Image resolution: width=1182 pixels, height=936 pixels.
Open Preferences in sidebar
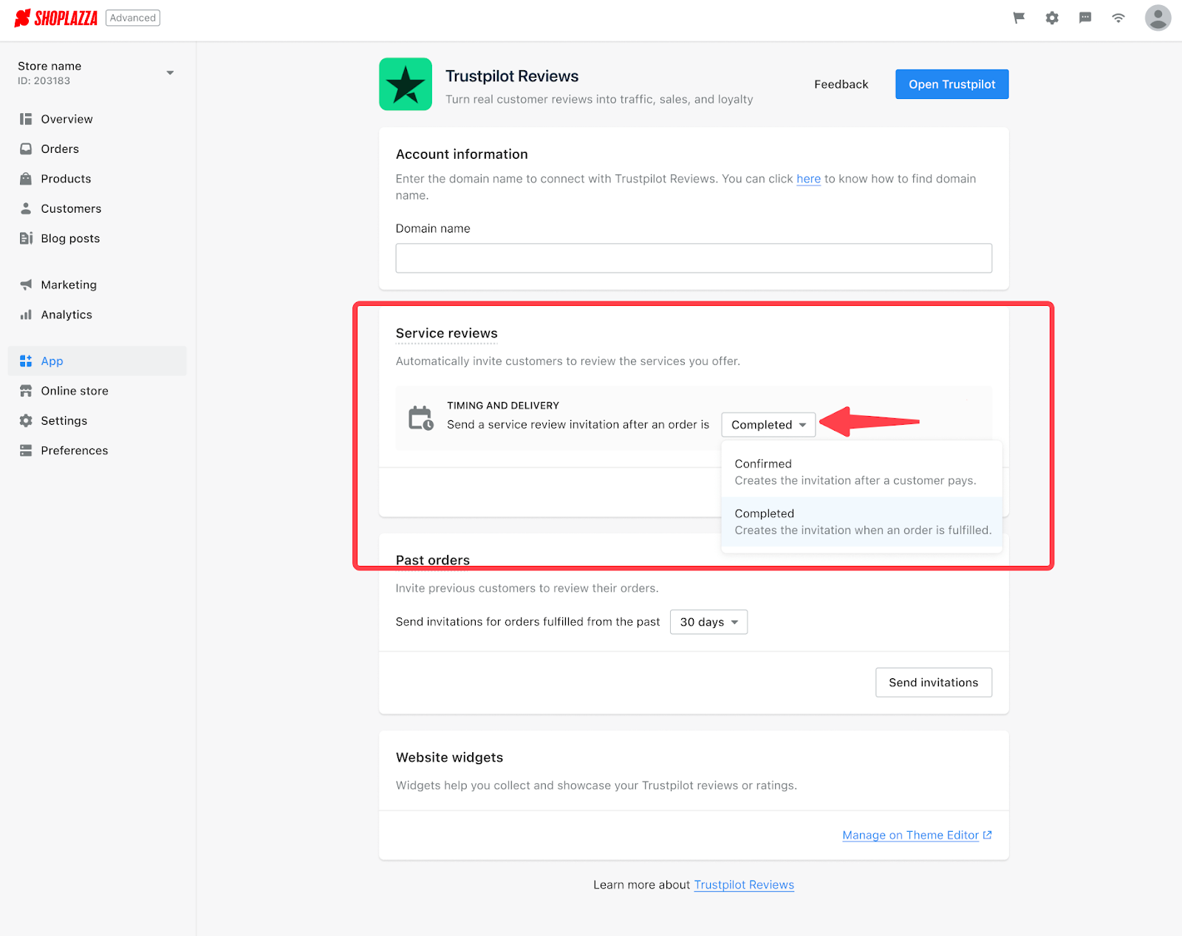click(x=75, y=451)
